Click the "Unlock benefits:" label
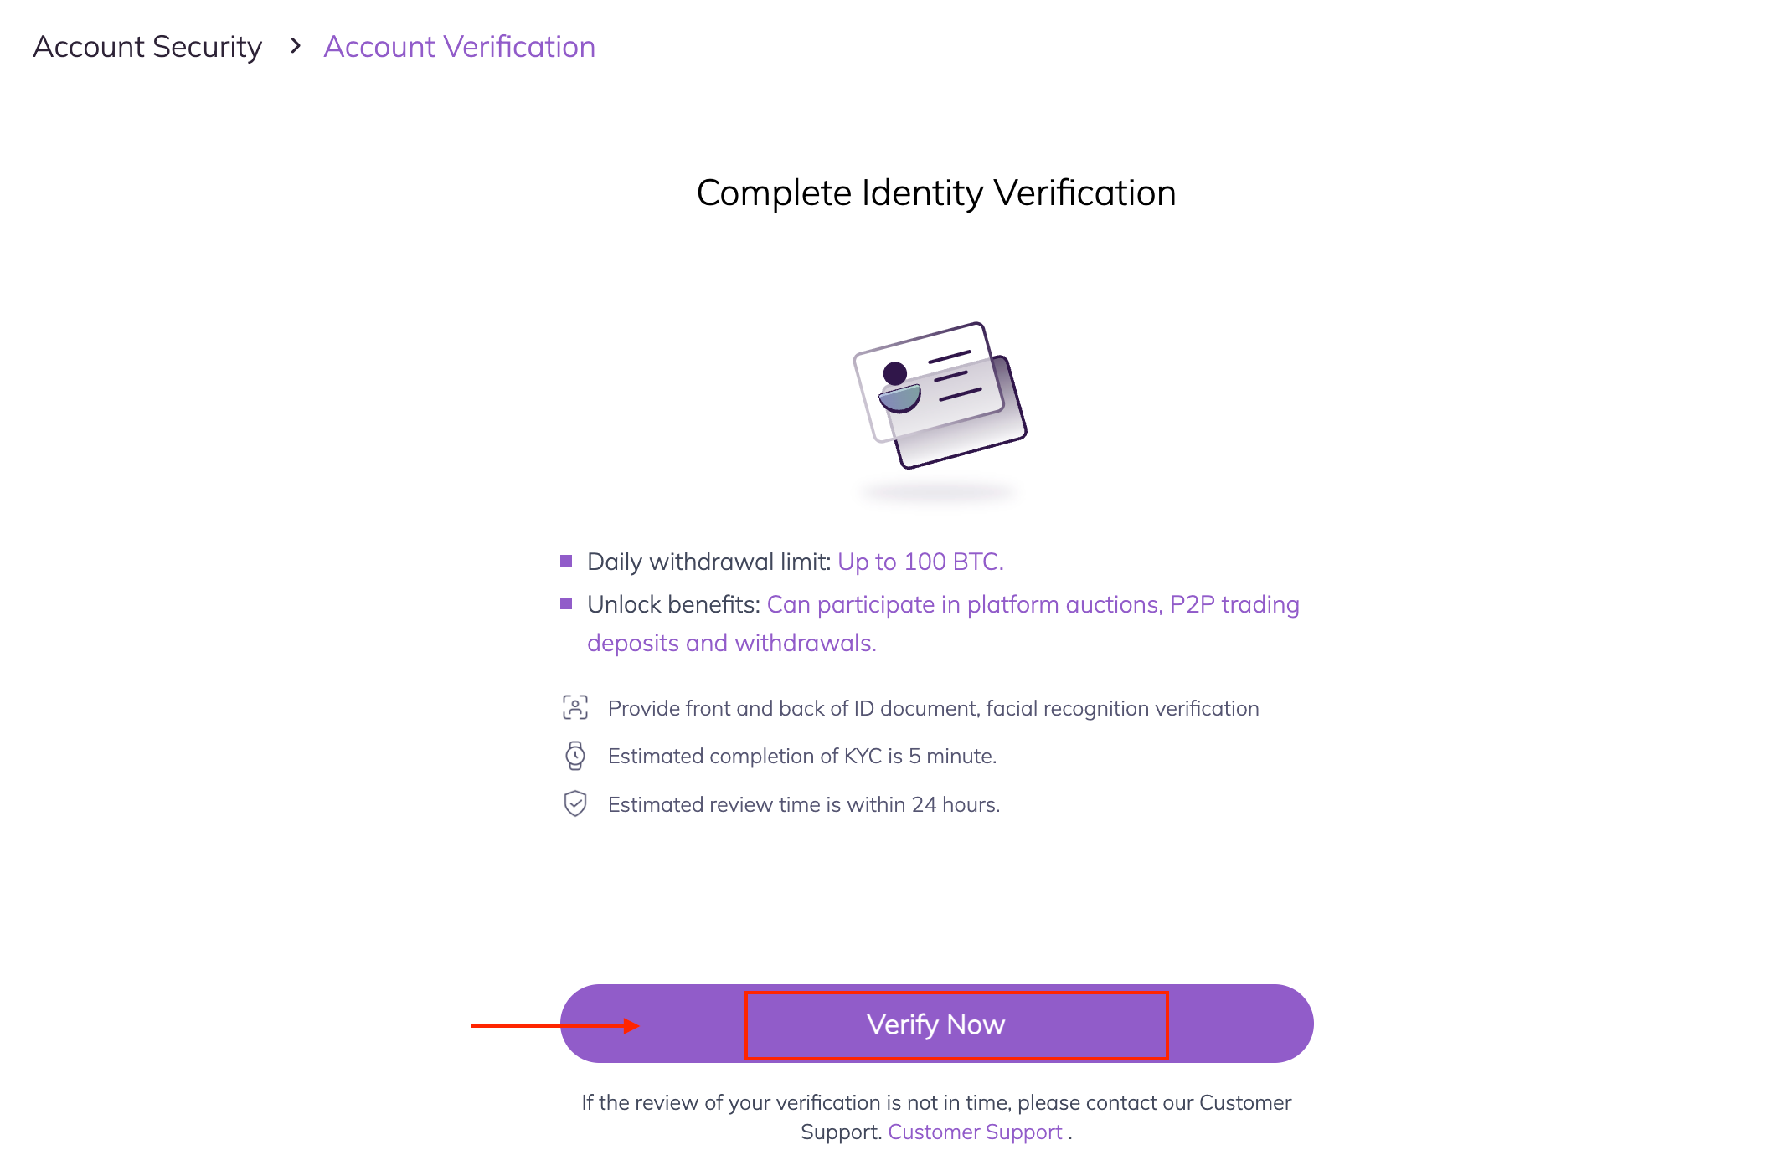The width and height of the screenshot is (1767, 1155). click(x=673, y=604)
